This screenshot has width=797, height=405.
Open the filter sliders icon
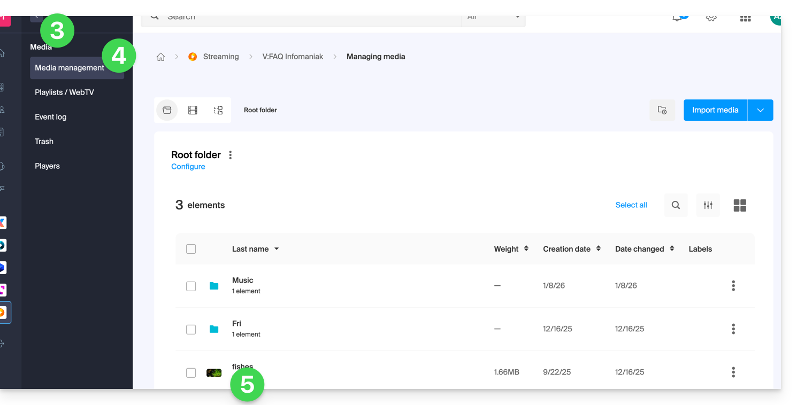(708, 205)
